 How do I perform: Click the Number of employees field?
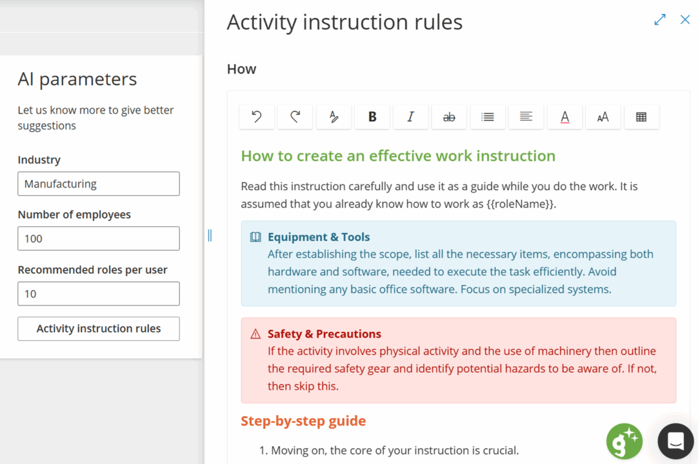click(x=99, y=238)
